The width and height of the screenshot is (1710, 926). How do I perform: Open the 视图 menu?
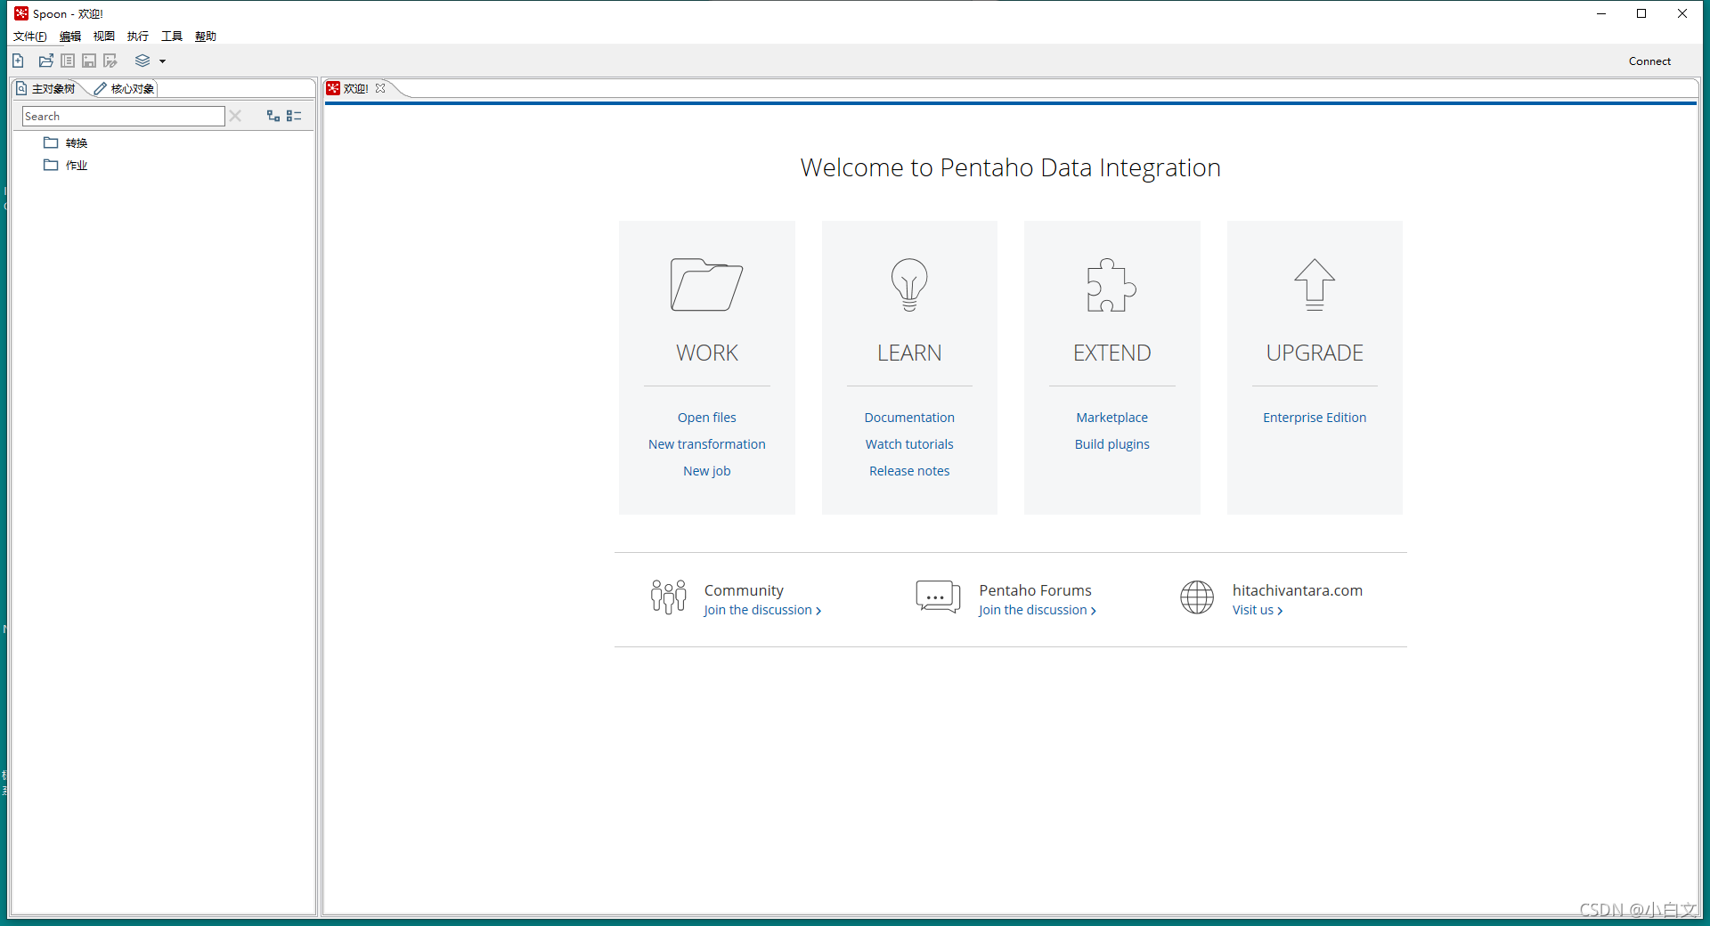104,37
